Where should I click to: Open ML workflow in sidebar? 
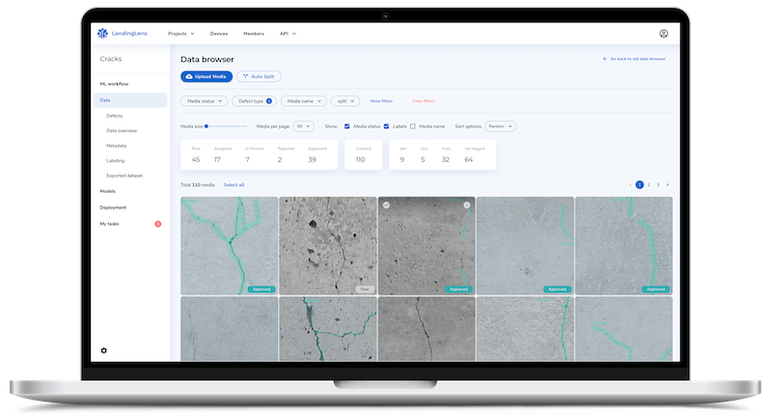114,84
